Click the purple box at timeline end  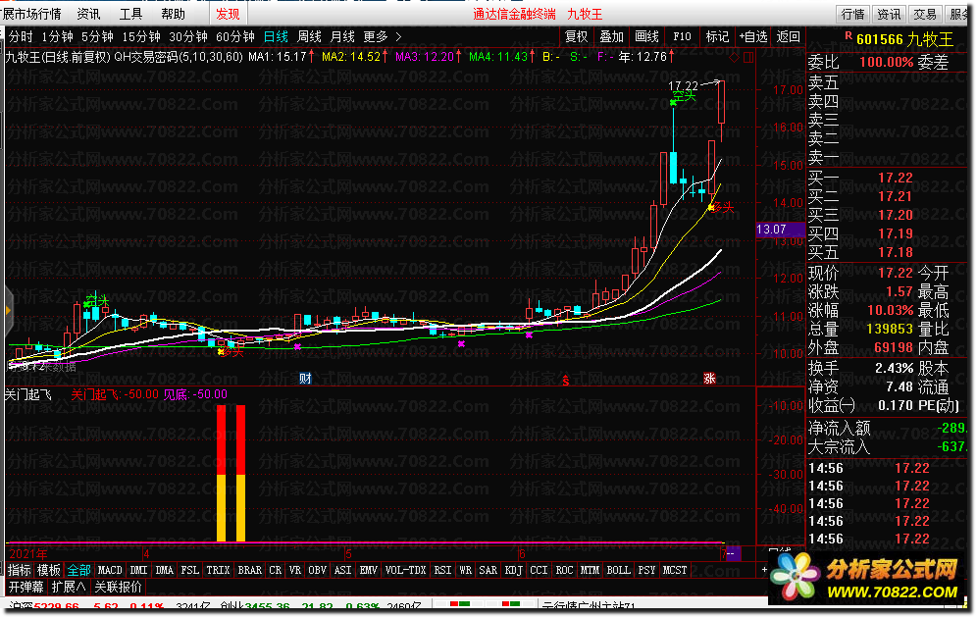pyautogui.click(x=733, y=553)
